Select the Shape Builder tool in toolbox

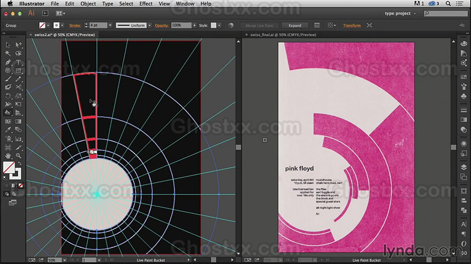tap(8, 113)
